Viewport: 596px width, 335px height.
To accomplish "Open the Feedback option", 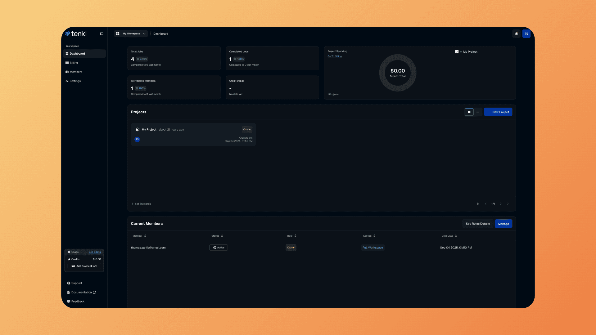I will pos(78,301).
